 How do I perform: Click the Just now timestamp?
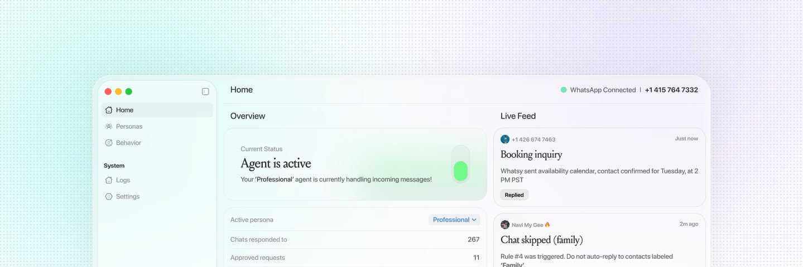686,139
